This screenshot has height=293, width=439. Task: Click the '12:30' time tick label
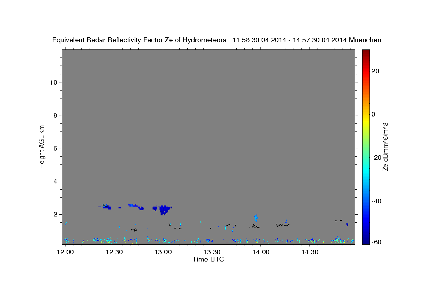(114, 252)
